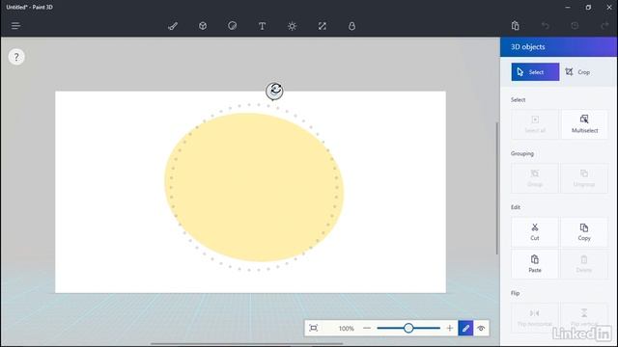Click the zoom in plus button

point(450,328)
